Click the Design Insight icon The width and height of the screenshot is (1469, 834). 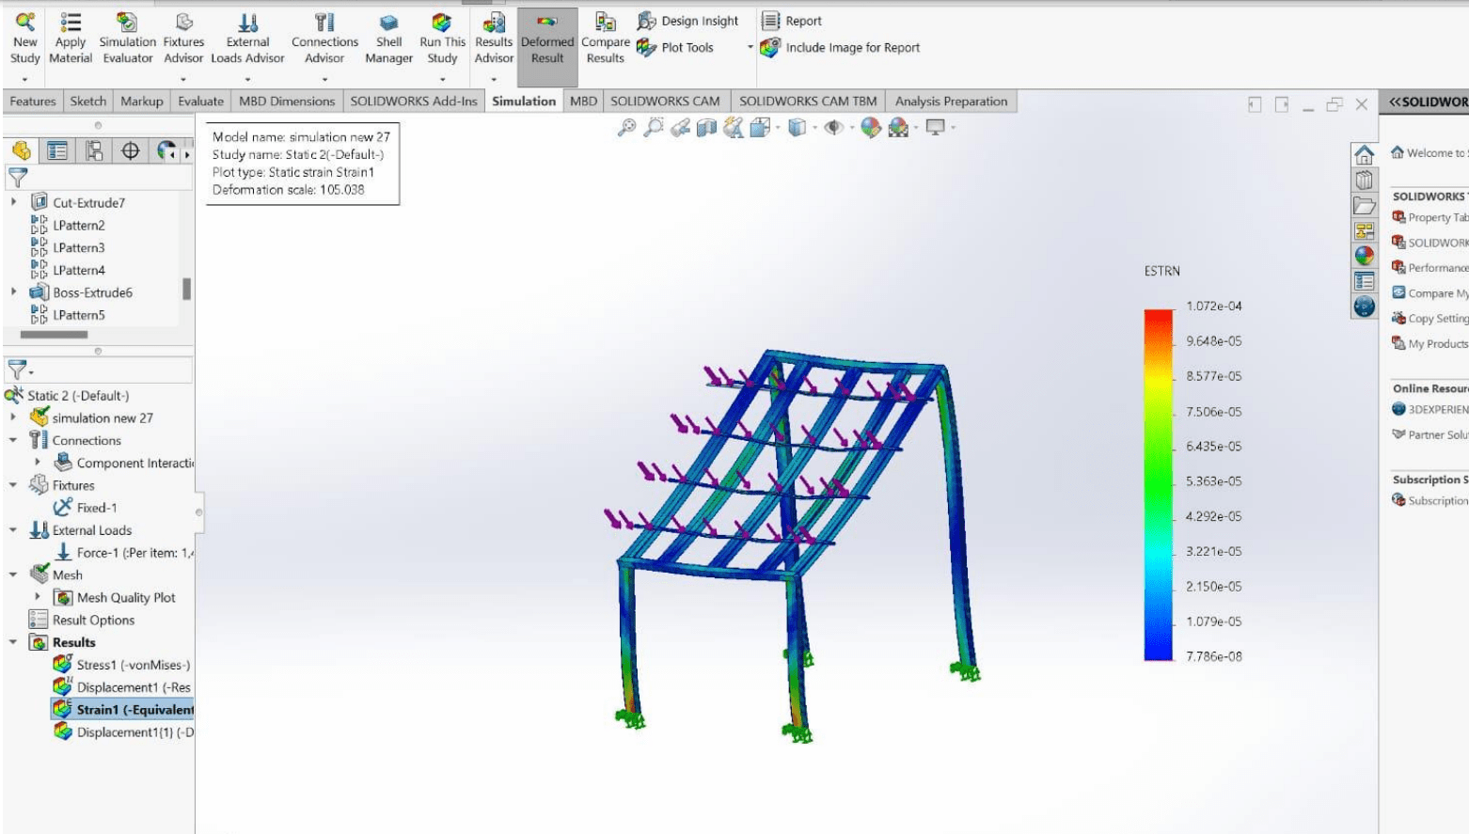688,21
